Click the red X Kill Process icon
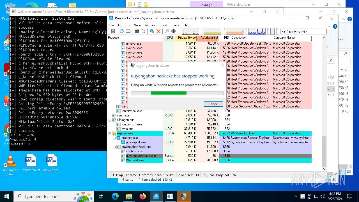The height and width of the screenshot is (202, 359). [x=158, y=31]
